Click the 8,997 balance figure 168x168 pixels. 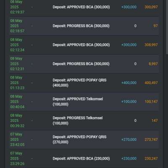pyautogui.click(x=153, y=64)
